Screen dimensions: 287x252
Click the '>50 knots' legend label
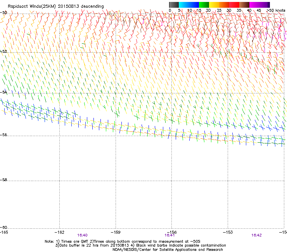(276, 10)
